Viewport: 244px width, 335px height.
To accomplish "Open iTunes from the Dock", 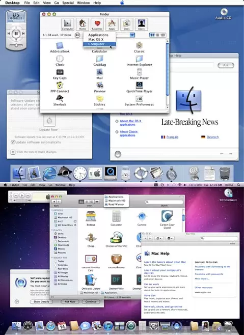I will pyautogui.click(x=108, y=326).
